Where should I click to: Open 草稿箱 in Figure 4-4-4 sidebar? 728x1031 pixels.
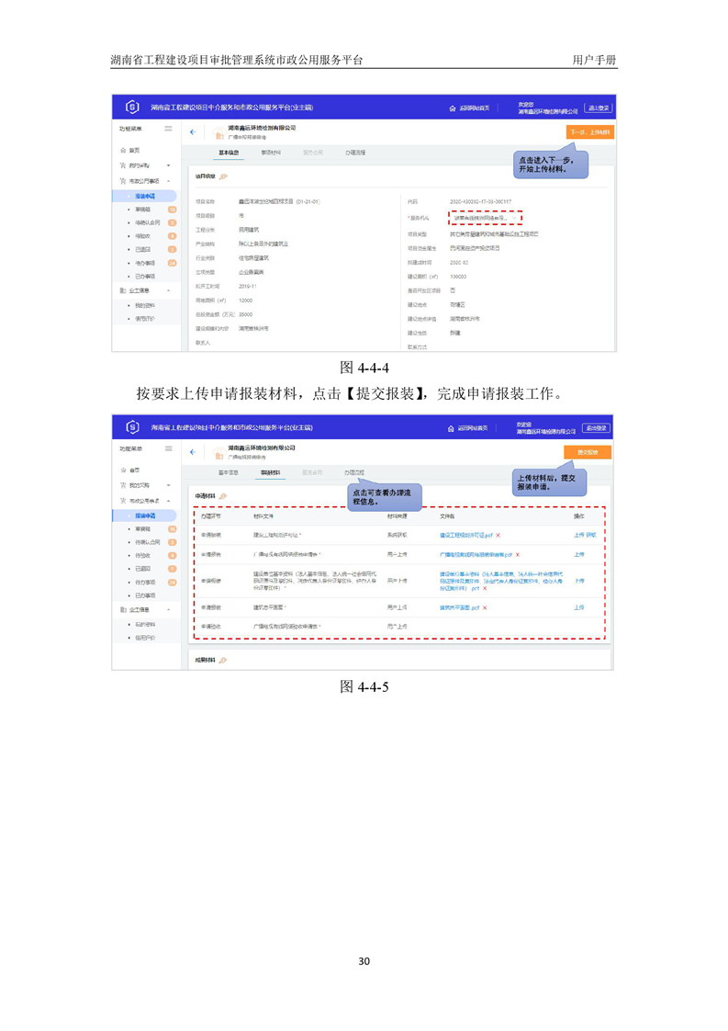[x=142, y=210]
